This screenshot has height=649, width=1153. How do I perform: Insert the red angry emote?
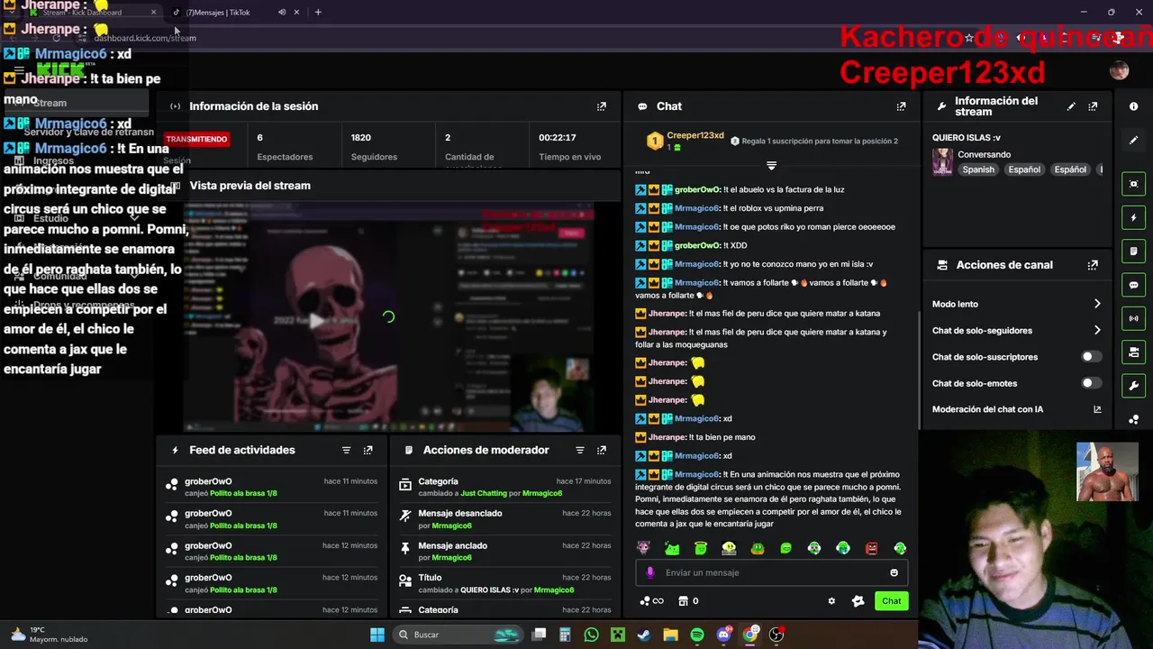[871, 548]
